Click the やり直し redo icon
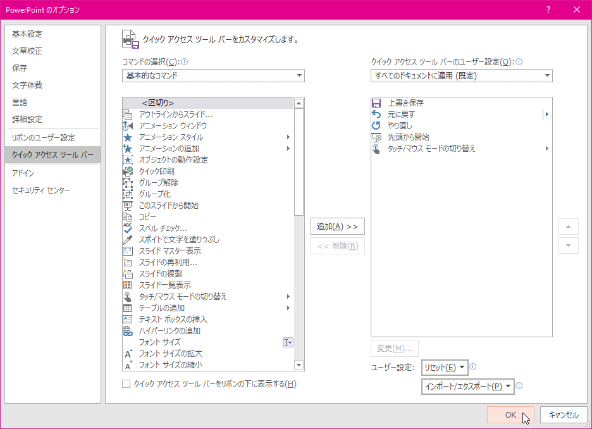 376,126
